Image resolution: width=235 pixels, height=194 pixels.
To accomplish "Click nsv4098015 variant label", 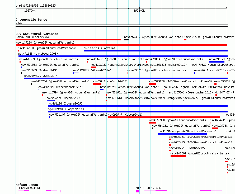I will (157, 70).
